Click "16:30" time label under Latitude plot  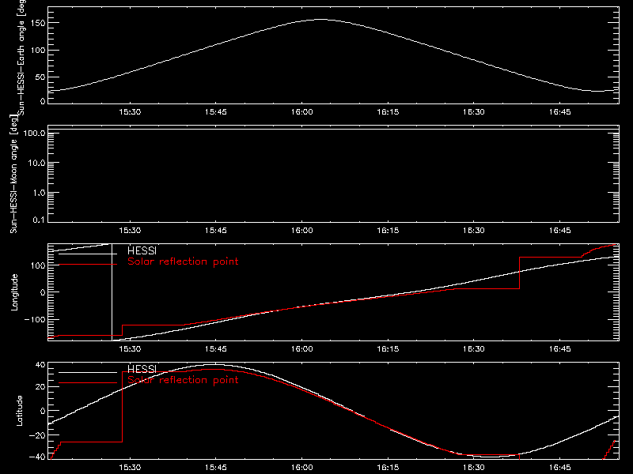pyautogui.click(x=474, y=468)
